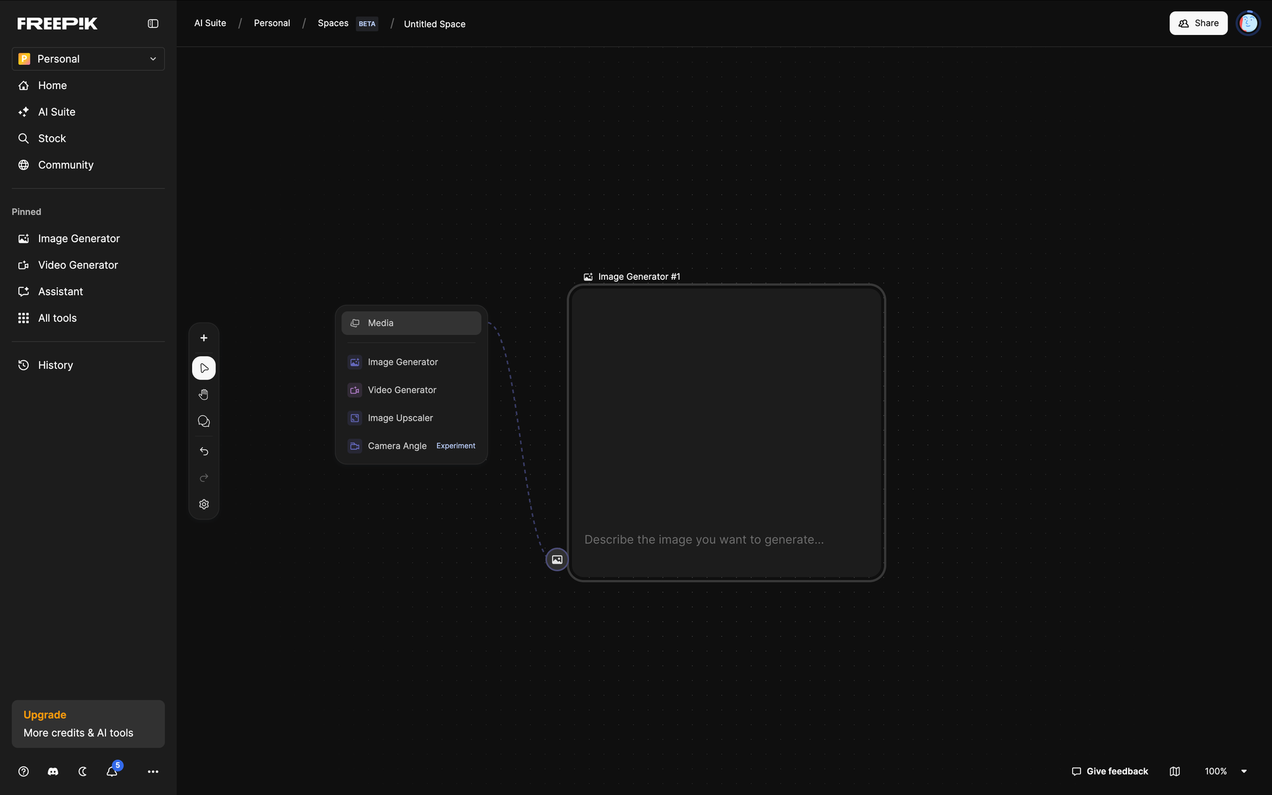Open the Discord community icon
This screenshot has width=1272, height=795.
coord(53,771)
